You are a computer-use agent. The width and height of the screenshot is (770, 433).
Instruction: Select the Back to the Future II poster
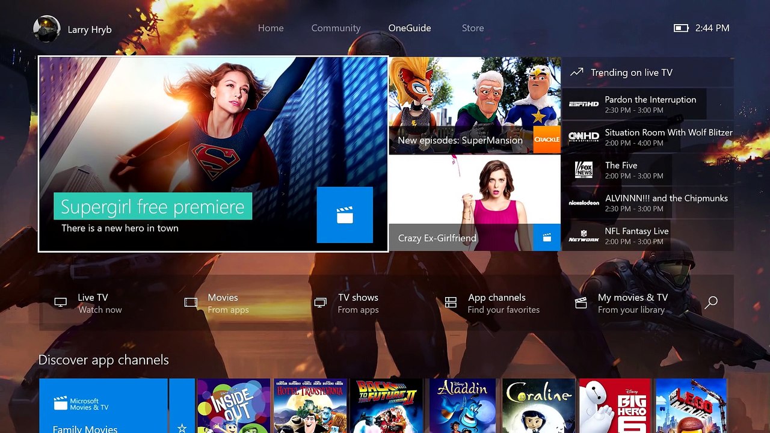point(387,406)
